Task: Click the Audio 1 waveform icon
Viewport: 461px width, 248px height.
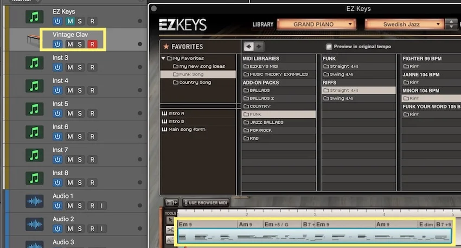Action: (x=34, y=201)
